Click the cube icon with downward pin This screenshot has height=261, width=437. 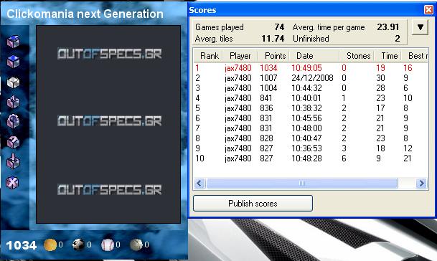coord(14,161)
